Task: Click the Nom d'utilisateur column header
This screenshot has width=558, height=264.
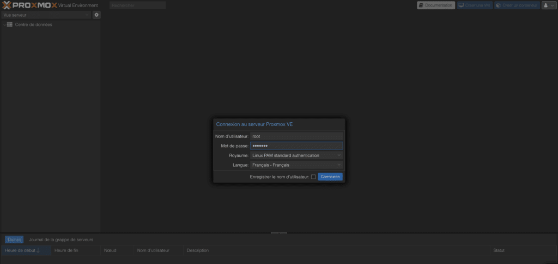Action: click(159, 250)
